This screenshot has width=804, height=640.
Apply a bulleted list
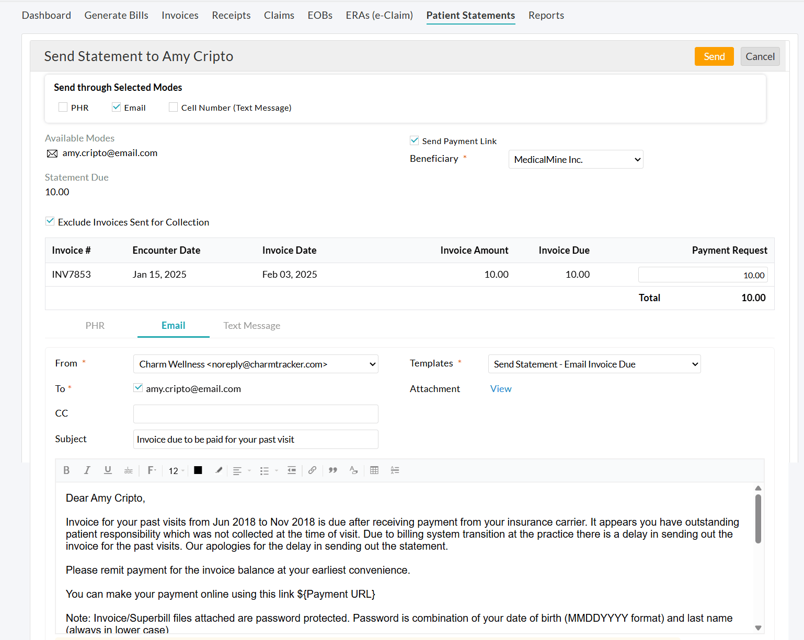[266, 470]
